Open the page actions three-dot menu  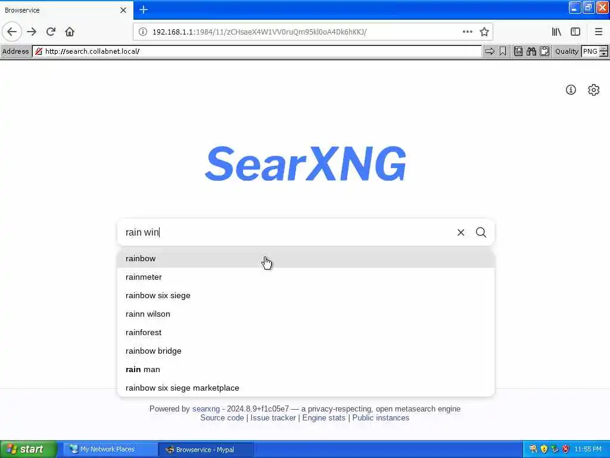click(467, 32)
